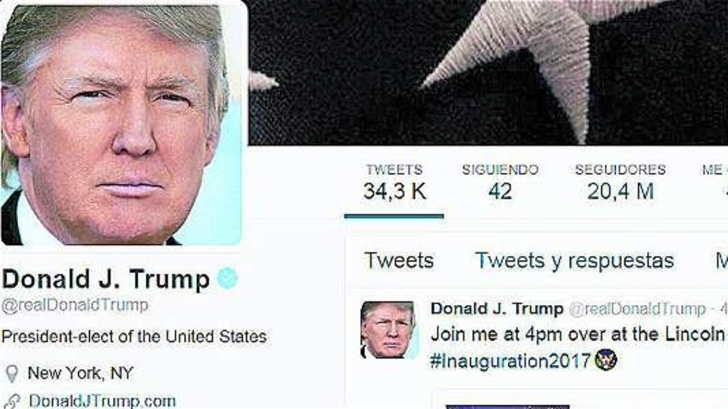Open the header banner image

tap(488, 73)
